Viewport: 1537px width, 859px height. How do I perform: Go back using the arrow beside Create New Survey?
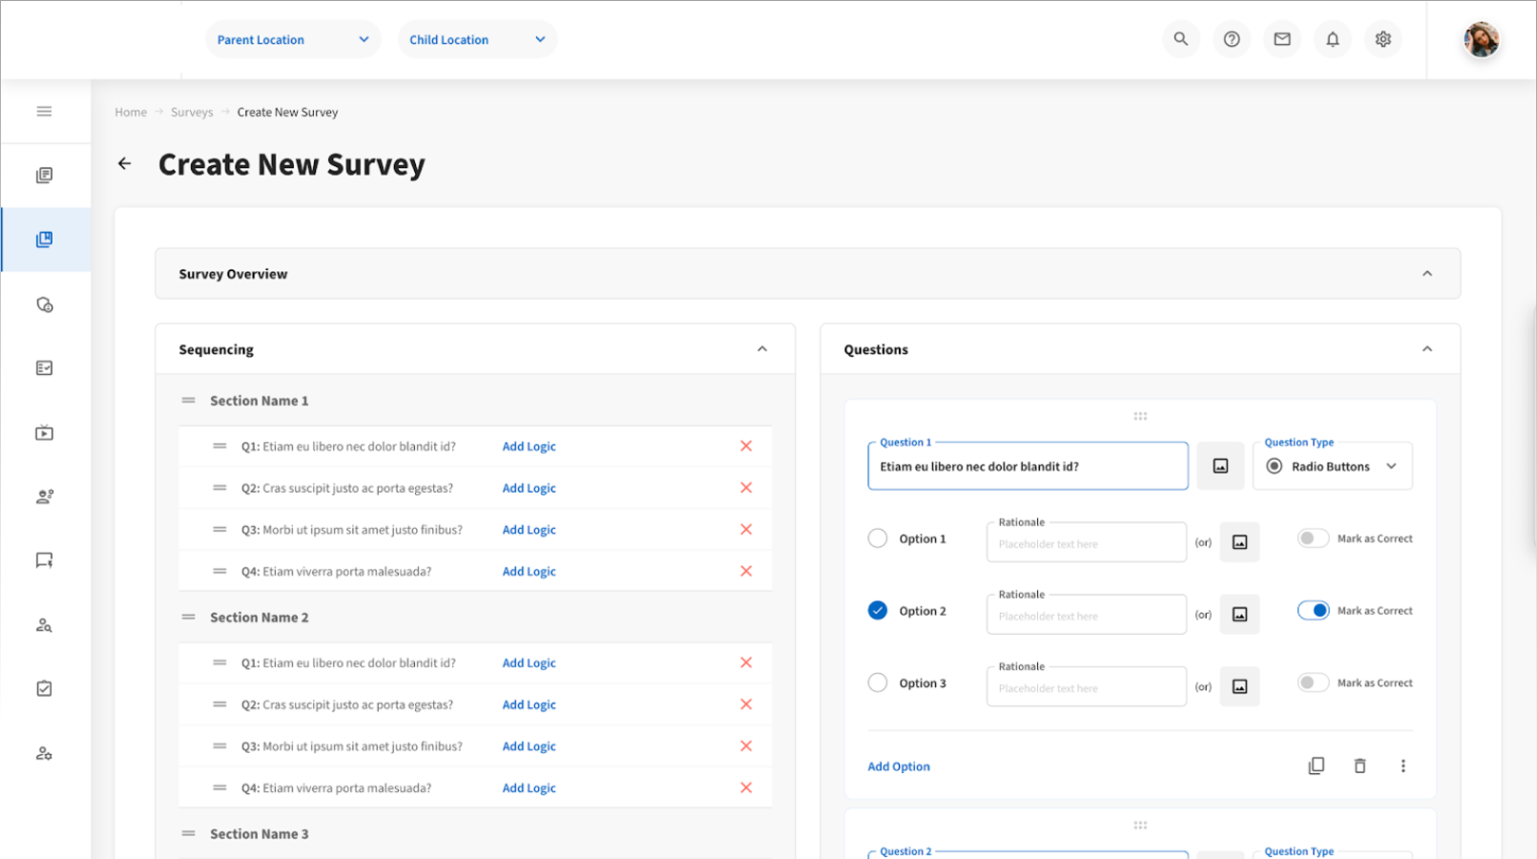tap(124, 164)
